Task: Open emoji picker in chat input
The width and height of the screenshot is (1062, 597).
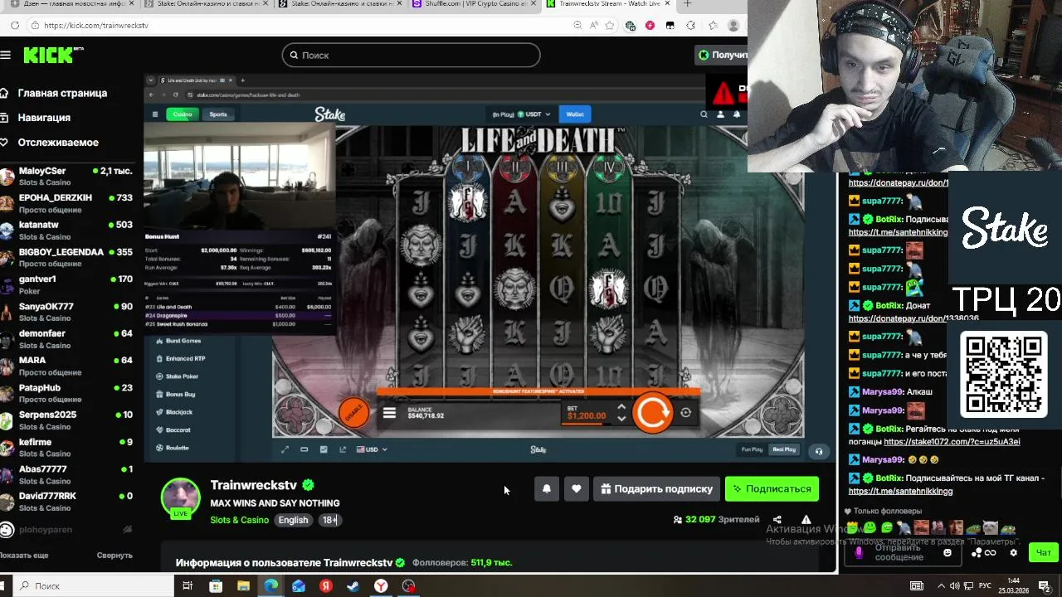Action: click(x=948, y=552)
